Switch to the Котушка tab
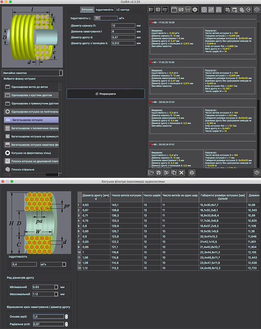Viewport: 261px width, 329px height. click(87, 10)
